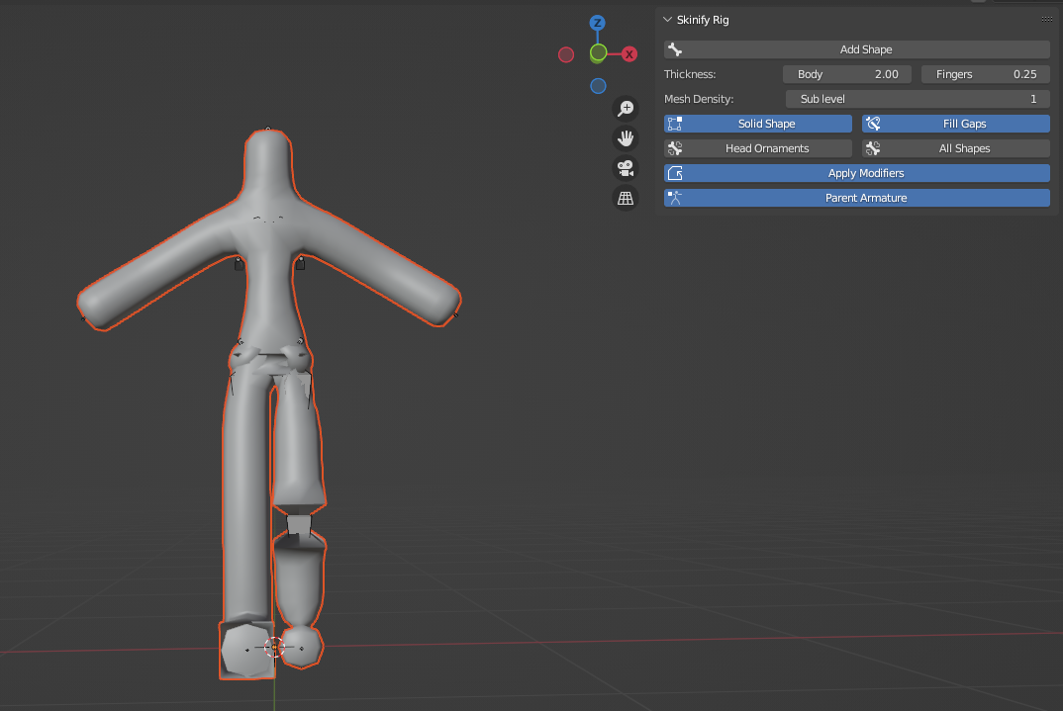Click the red X axis gizmo handle
Viewport: 1063px width, 711px height.
point(629,54)
